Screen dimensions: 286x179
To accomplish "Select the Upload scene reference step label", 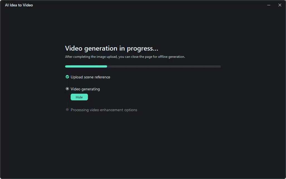I will (x=90, y=77).
